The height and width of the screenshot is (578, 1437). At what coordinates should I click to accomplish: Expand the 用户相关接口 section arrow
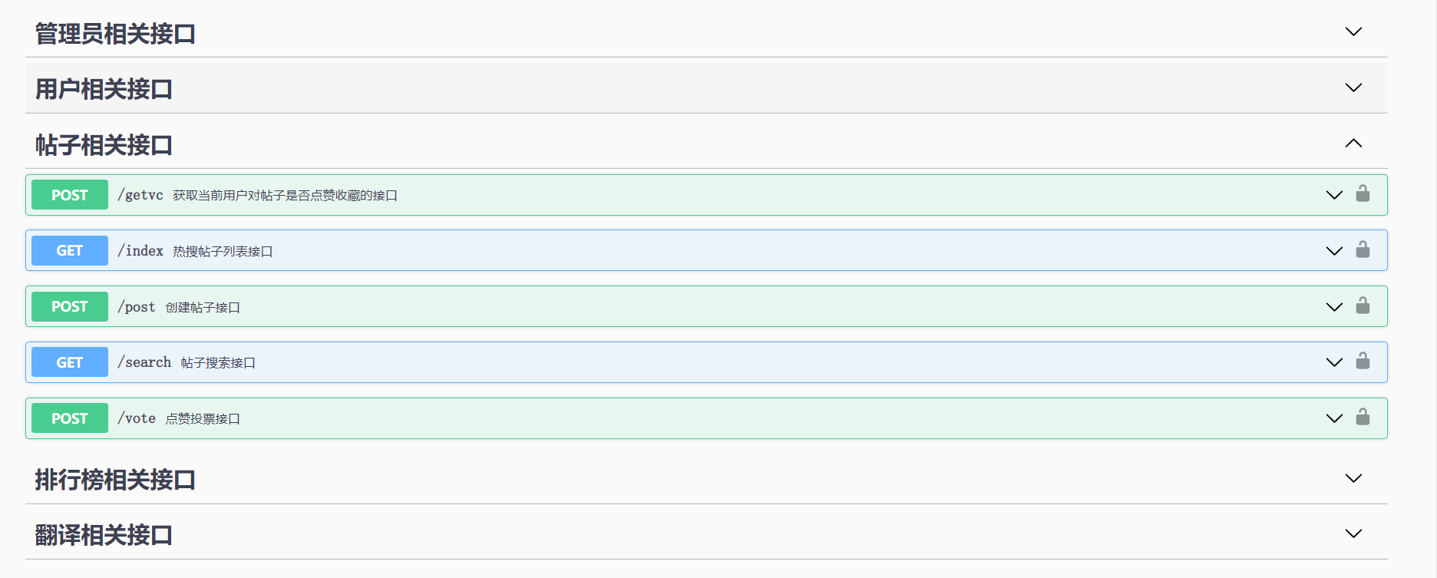[x=1353, y=88]
